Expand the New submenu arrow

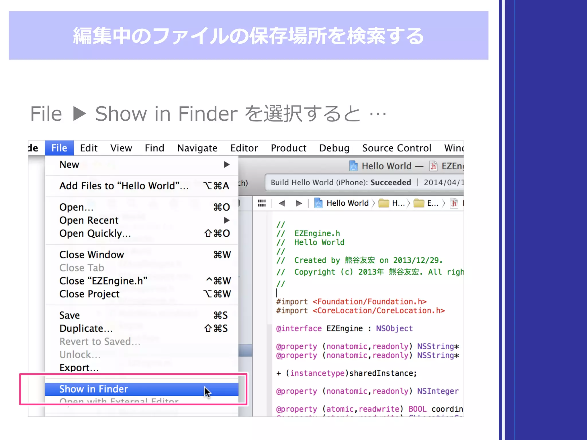tap(227, 164)
